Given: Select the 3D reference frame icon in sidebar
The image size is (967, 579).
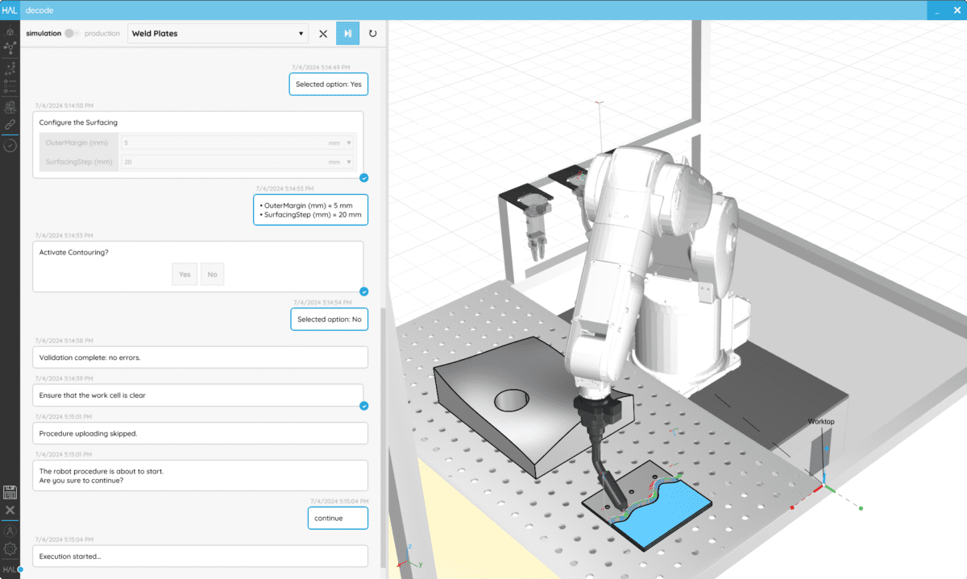Looking at the screenshot, I should click(10, 32).
